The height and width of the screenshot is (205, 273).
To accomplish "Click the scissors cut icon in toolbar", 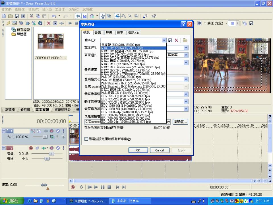I will pyautogui.click(x=31, y=16).
